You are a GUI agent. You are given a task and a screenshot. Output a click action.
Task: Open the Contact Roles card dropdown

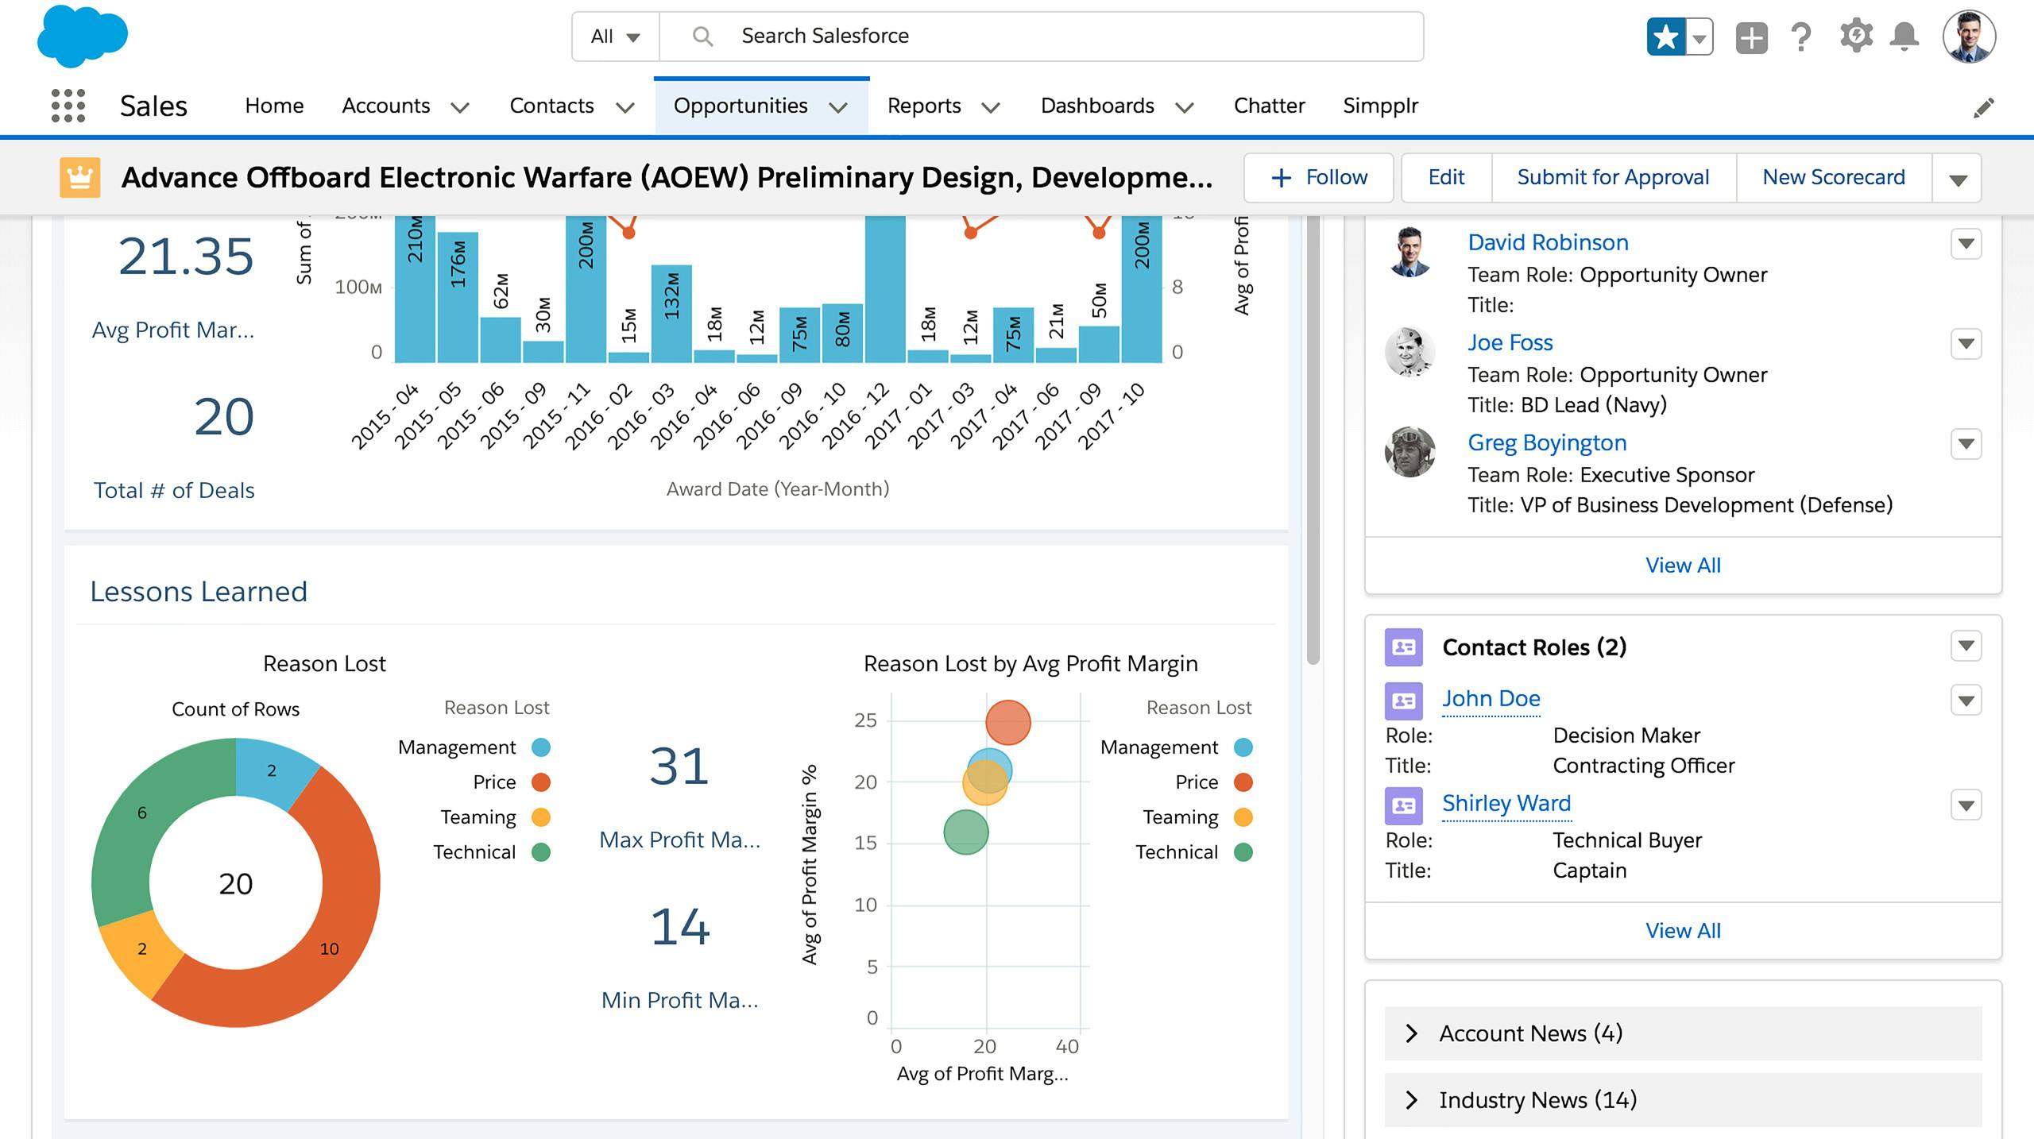click(1966, 646)
